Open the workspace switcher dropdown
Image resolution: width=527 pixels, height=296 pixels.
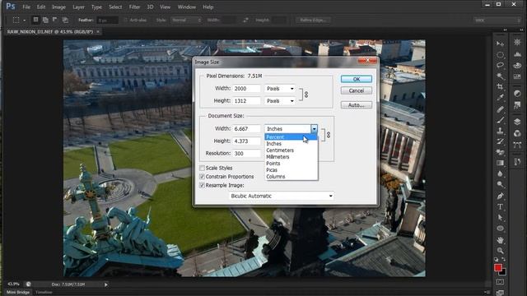point(497,21)
